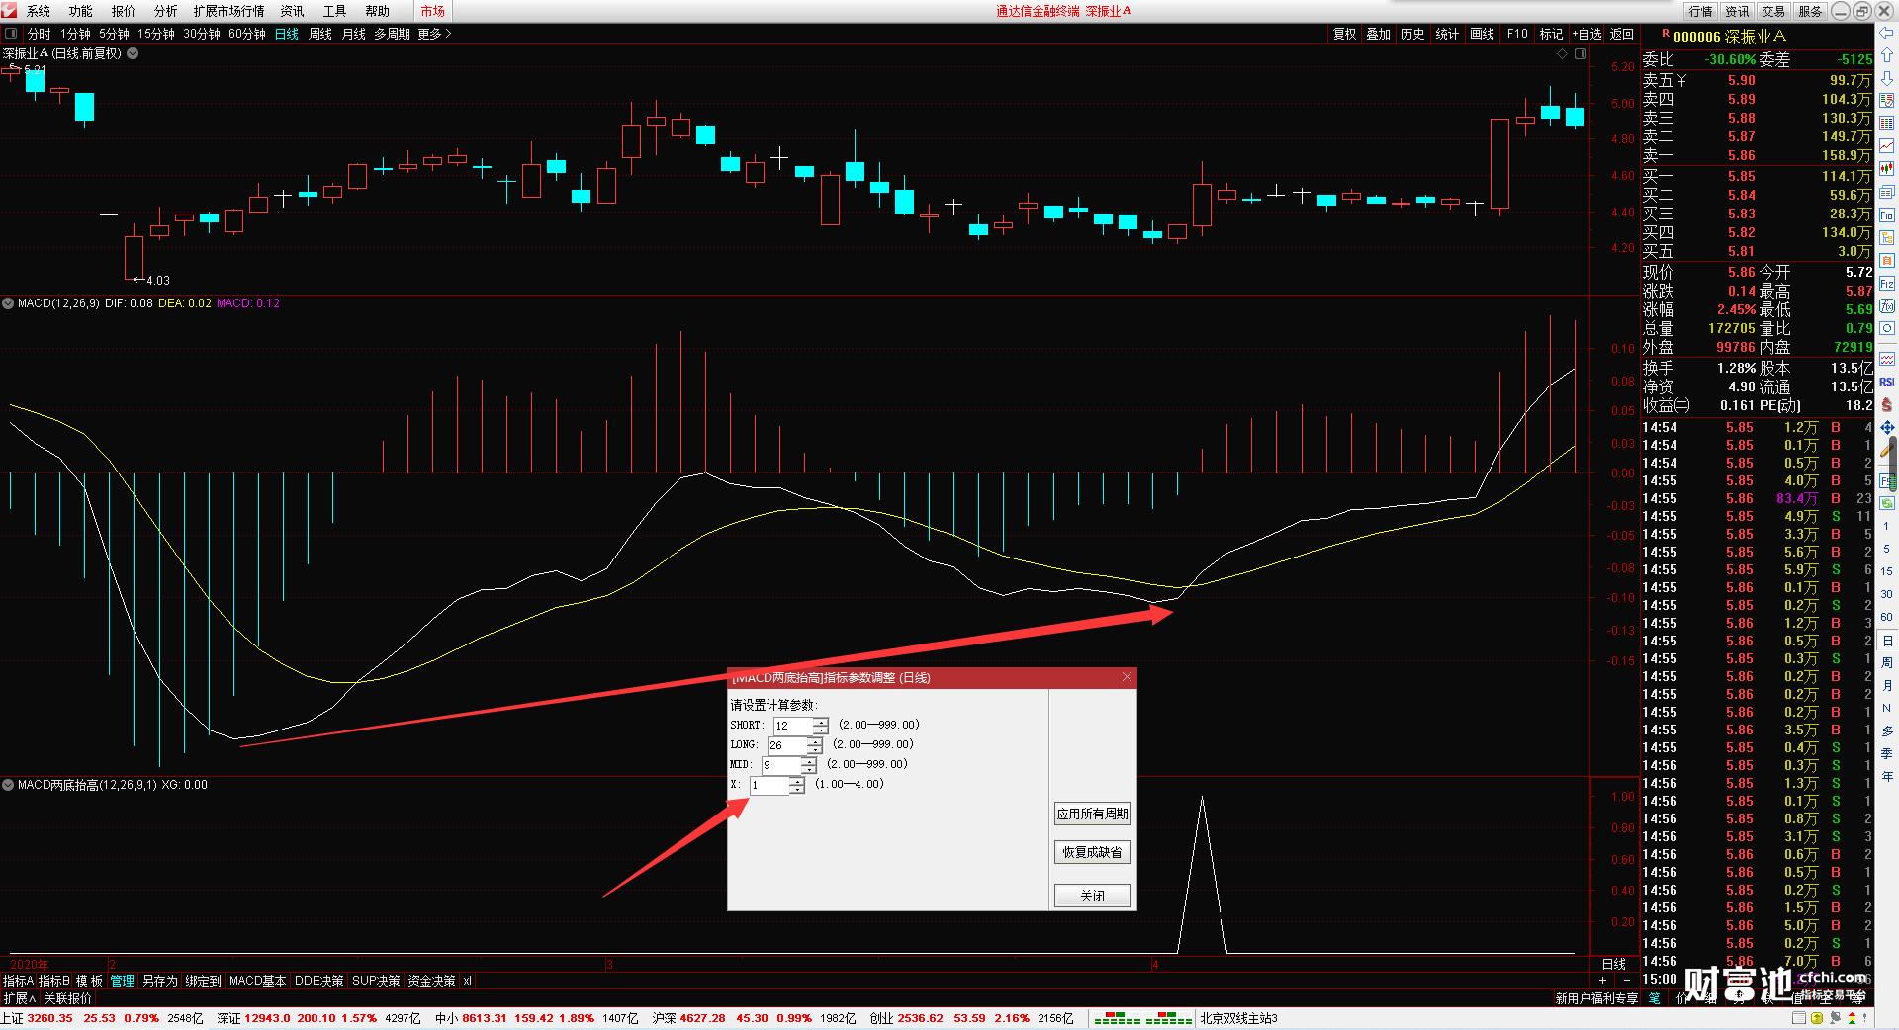Click the settings circle beside 深振业A chart title

point(133,53)
